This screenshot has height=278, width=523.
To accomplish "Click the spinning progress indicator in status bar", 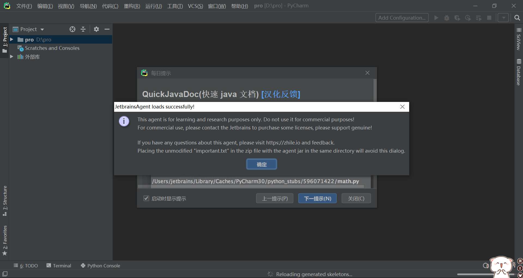I will pyautogui.click(x=270, y=274).
